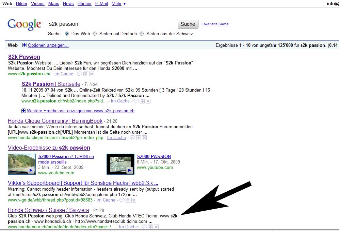Go to Maps in top navigation
The height and width of the screenshot is (231, 339).
[x=54, y=4]
